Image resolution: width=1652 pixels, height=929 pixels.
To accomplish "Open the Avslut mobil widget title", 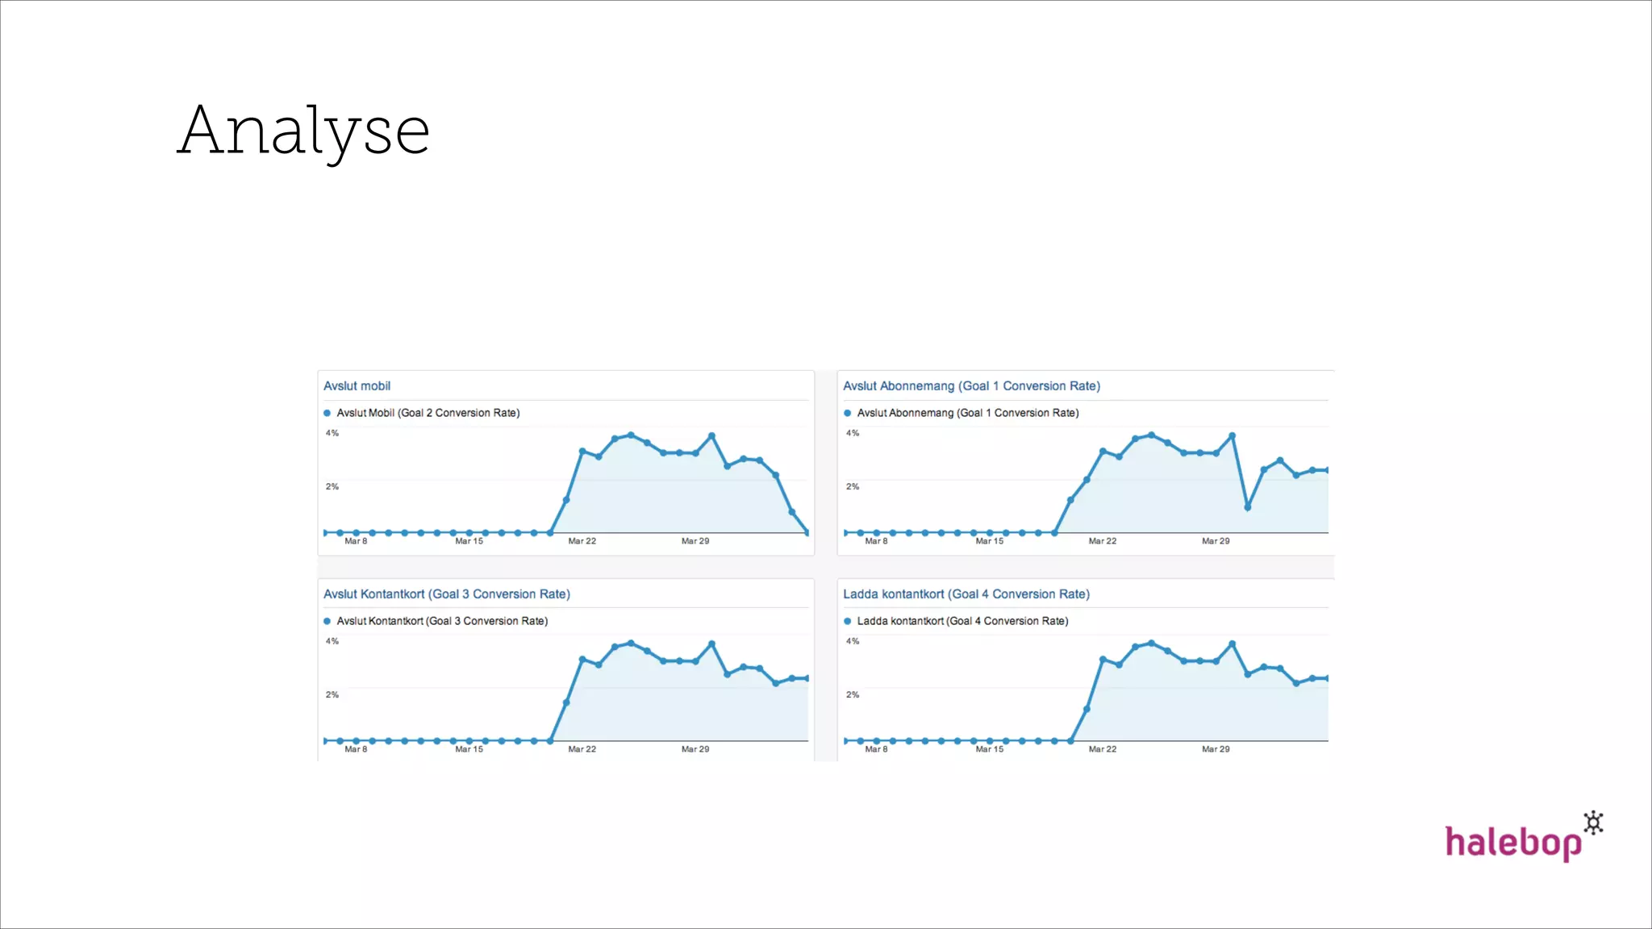I will pos(357,386).
